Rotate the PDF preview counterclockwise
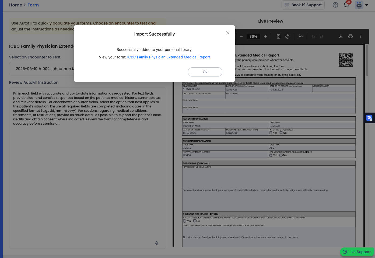The width and height of the screenshot is (375, 258). 287,36
